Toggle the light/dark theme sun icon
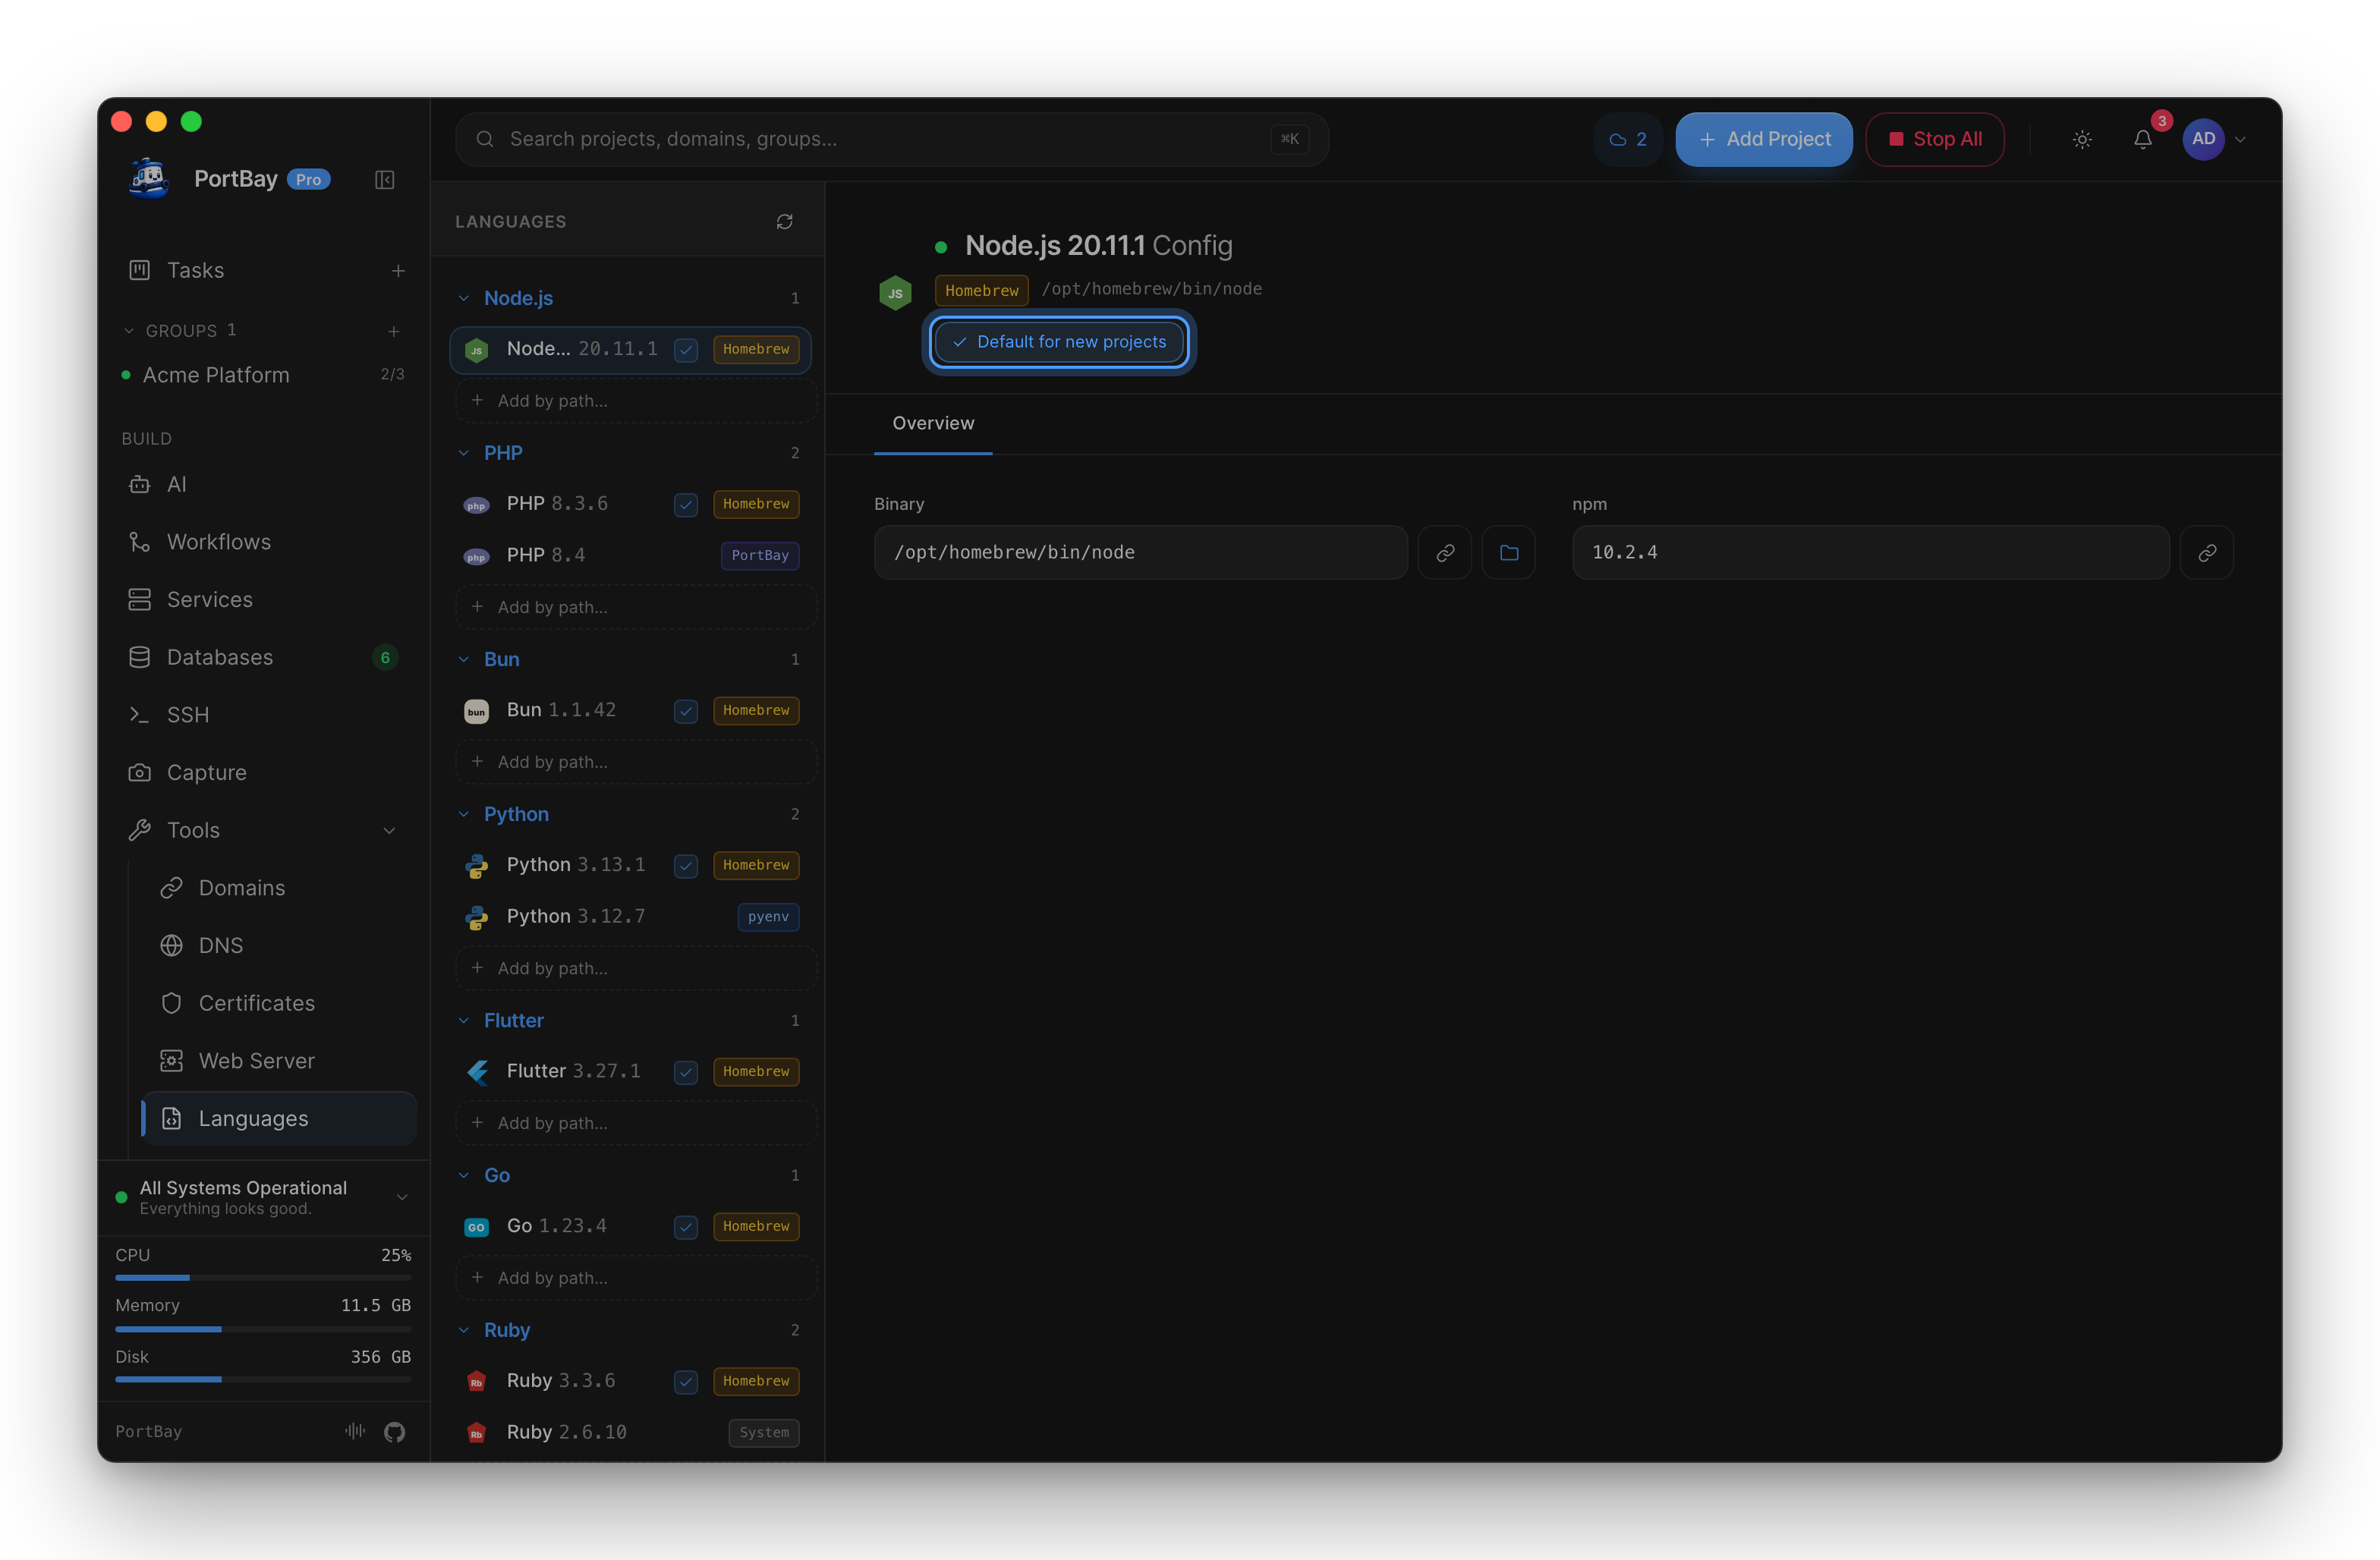 click(x=2082, y=140)
